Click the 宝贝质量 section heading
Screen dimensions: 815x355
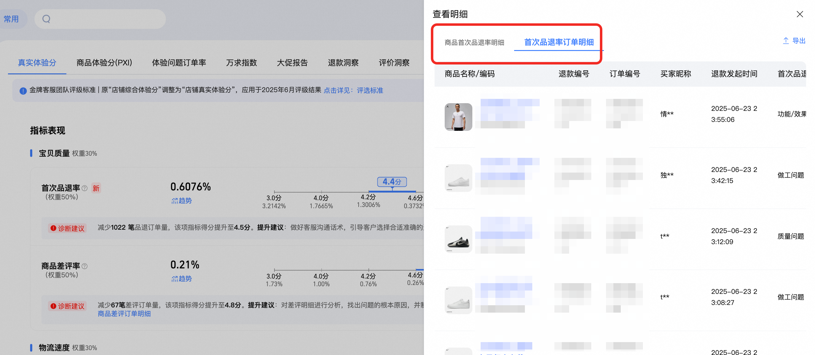coord(54,153)
